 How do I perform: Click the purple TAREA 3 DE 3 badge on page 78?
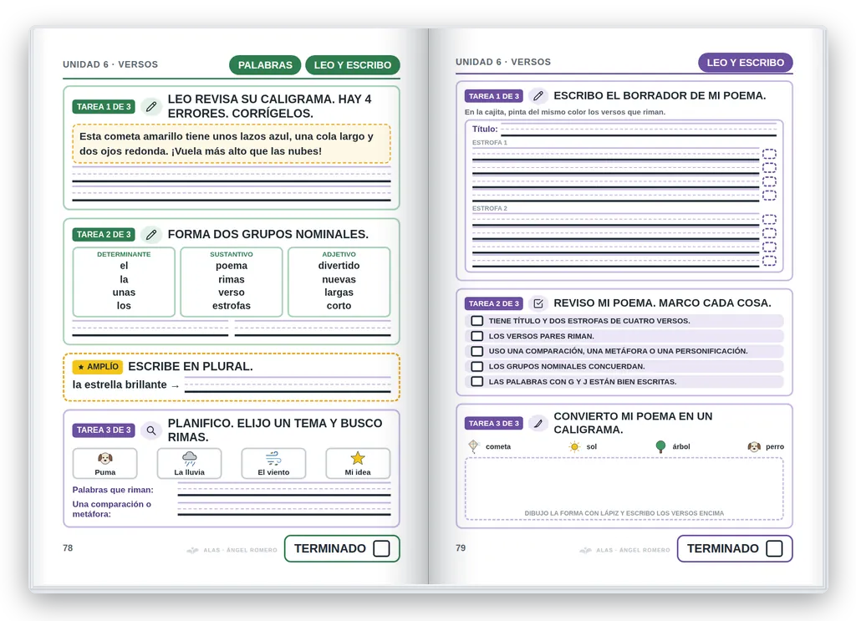tap(104, 430)
